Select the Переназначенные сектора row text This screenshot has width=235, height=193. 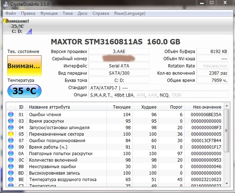pyautogui.click(x=57, y=134)
